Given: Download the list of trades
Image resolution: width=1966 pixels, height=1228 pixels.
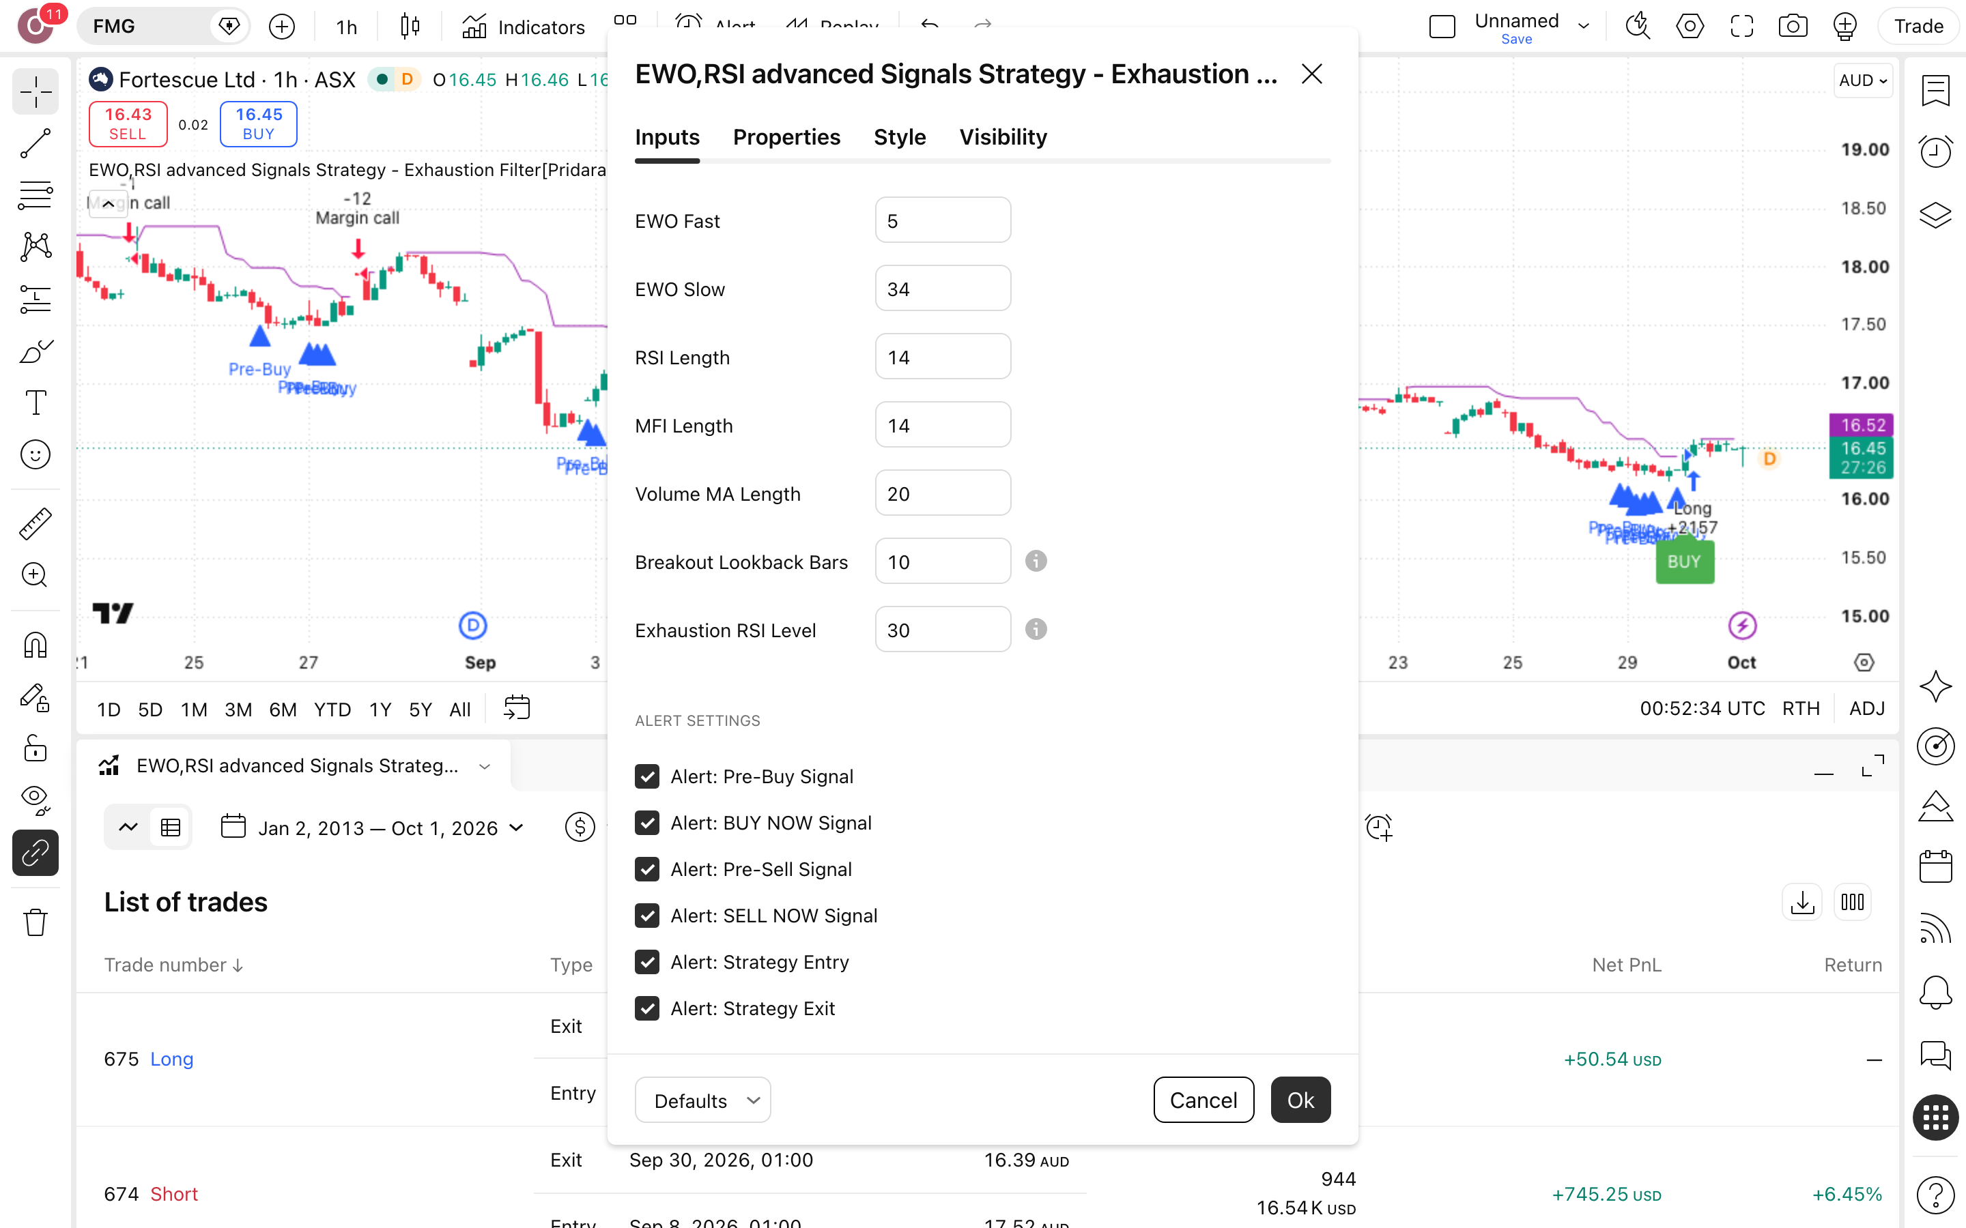Looking at the screenshot, I should pyautogui.click(x=1802, y=903).
